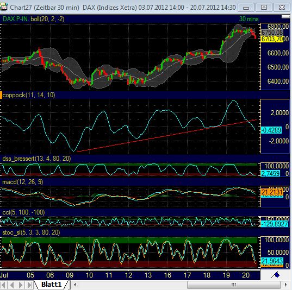Click the 30 mins timeframe label
The image size is (292, 290).
click(249, 19)
